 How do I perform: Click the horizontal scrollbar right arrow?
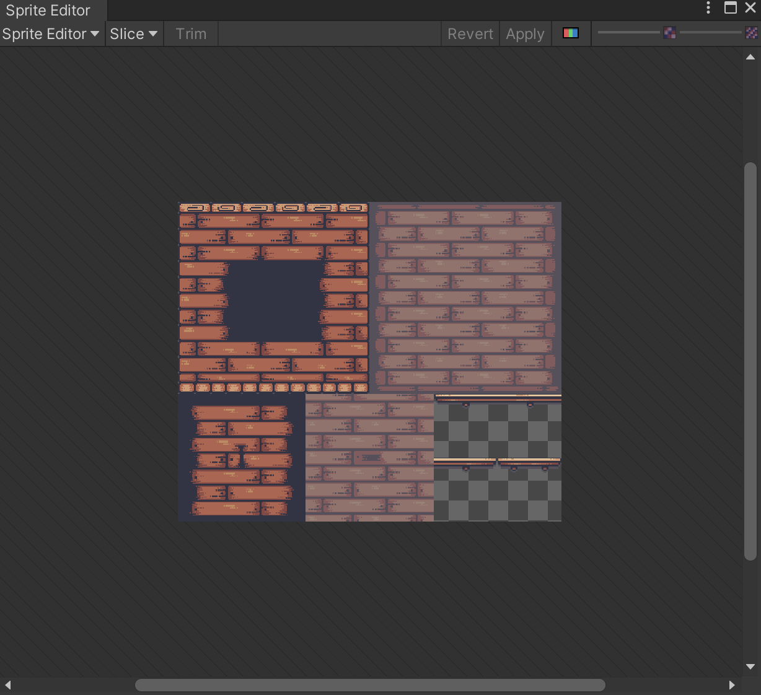(x=732, y=685)
